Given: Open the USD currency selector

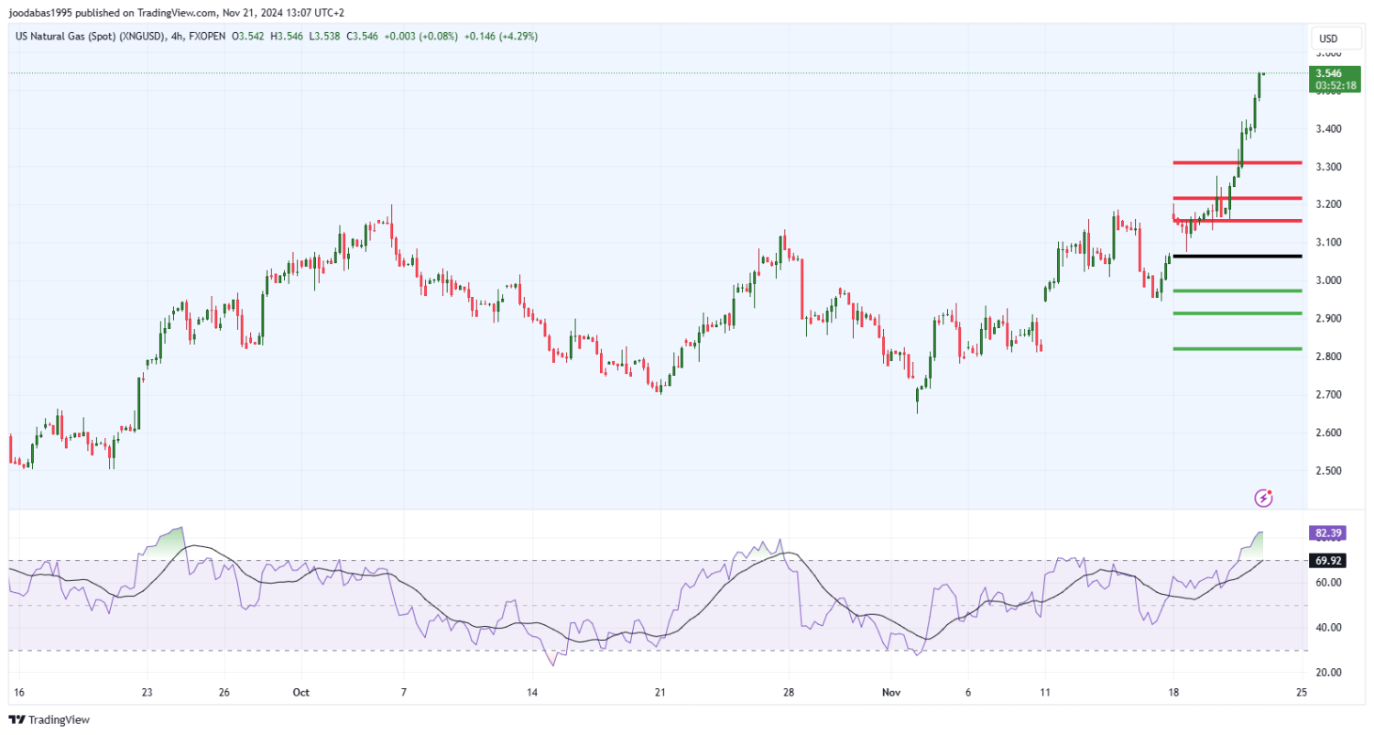Looking at the screenshot, I should 1326,38.
